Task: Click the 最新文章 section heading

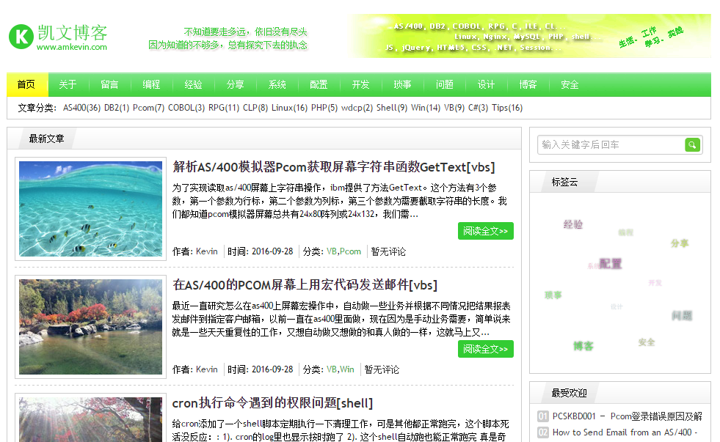Action: [x=46, y=139]
